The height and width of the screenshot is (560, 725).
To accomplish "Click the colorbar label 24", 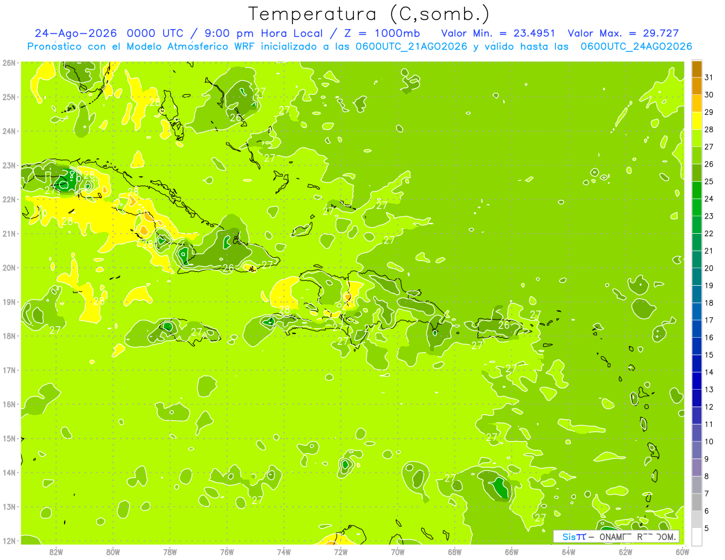I will tap(709, 199).
